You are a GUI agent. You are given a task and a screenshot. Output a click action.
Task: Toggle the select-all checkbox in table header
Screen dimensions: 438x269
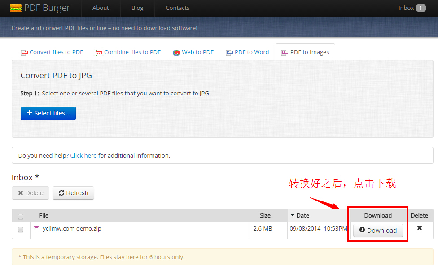pyautogui.click(x=21, y=217)
